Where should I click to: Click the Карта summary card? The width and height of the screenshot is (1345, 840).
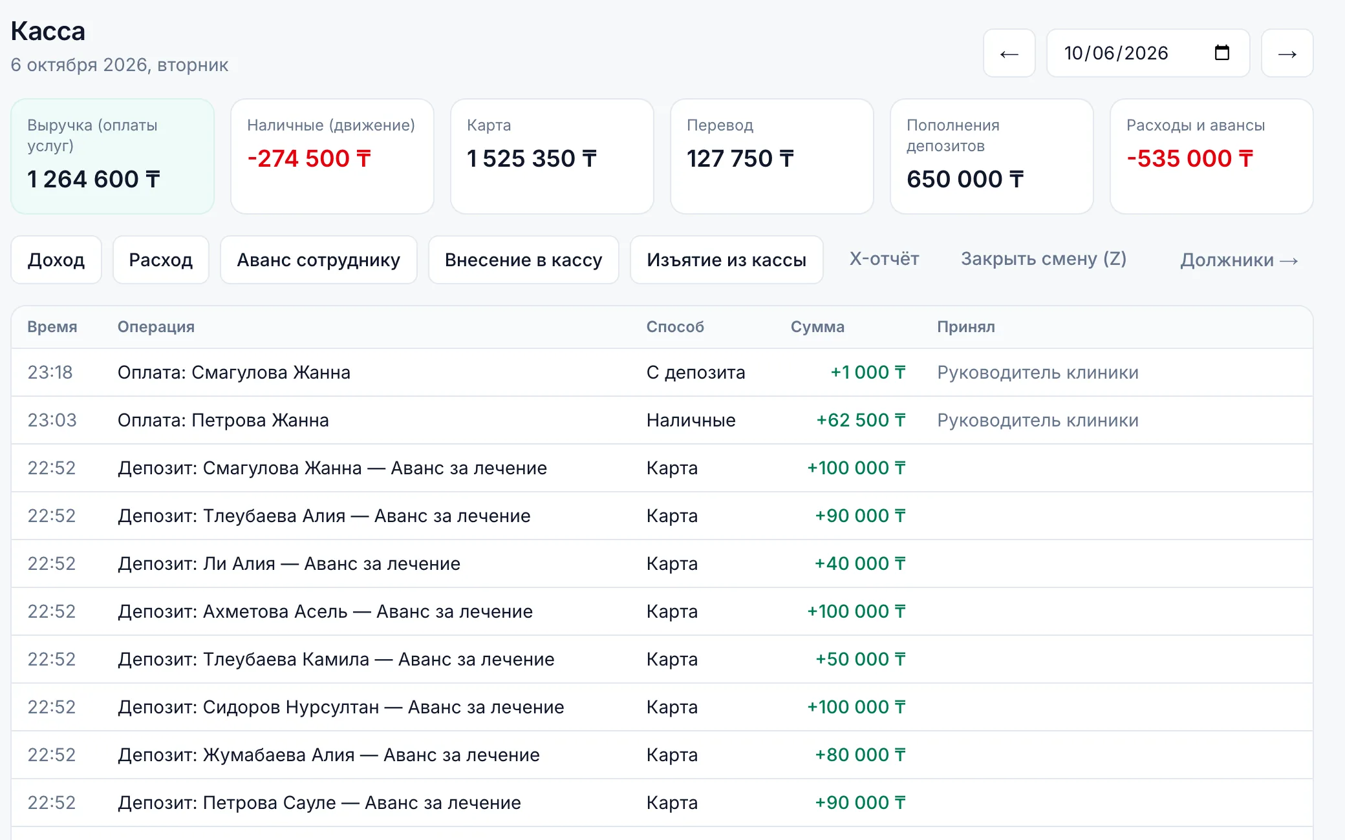tap(552, 156)
